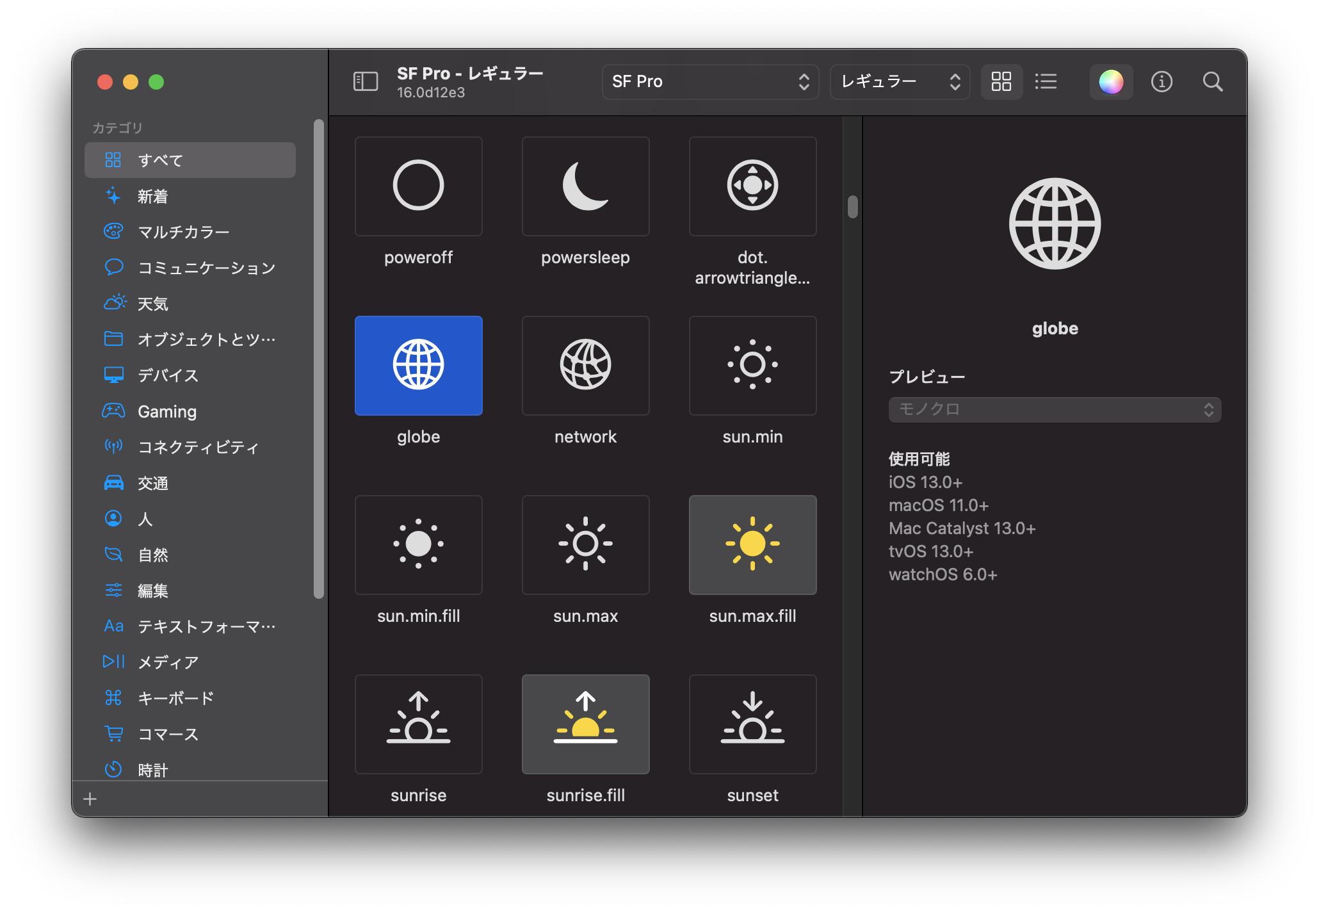The width and height of the screenshot is (1319, 912).
Task: Toggle the info inspector panel
Action: pyautogui.click(x=1161, y=81)
